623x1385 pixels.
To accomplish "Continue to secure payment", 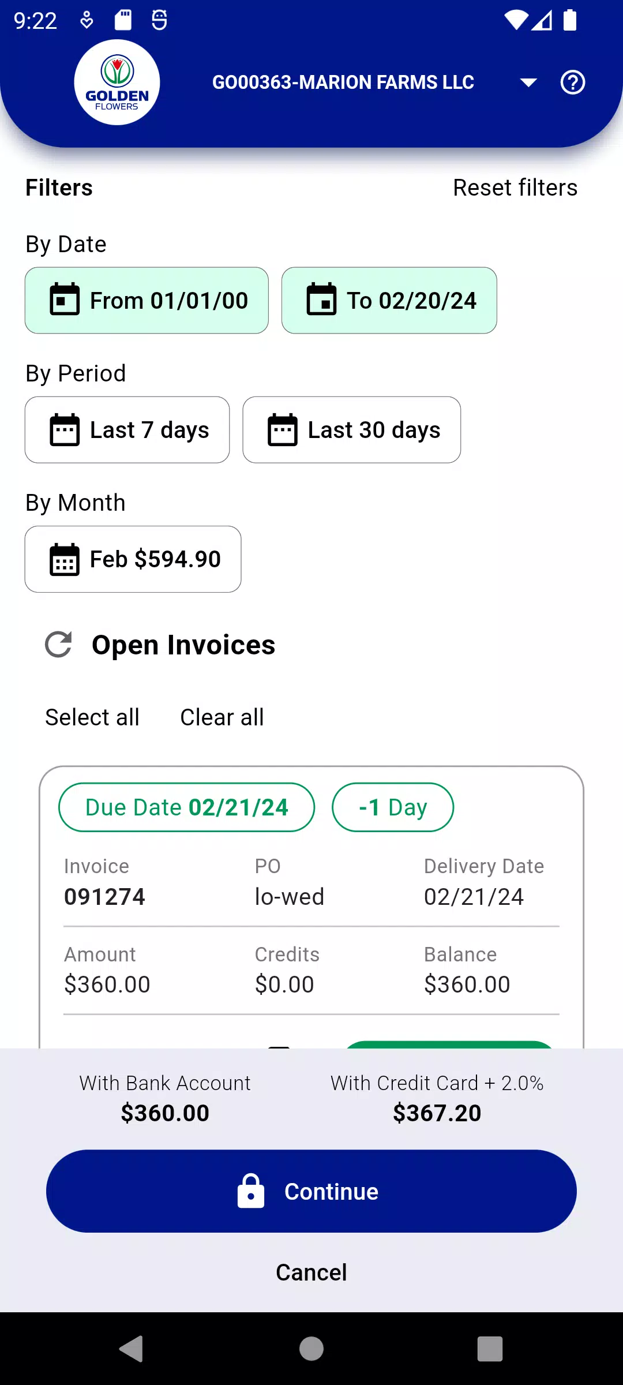I will point(311,1191).
